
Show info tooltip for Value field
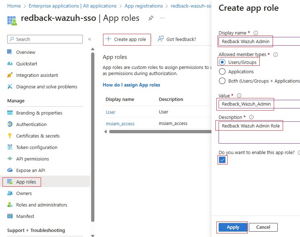[239, 96]
